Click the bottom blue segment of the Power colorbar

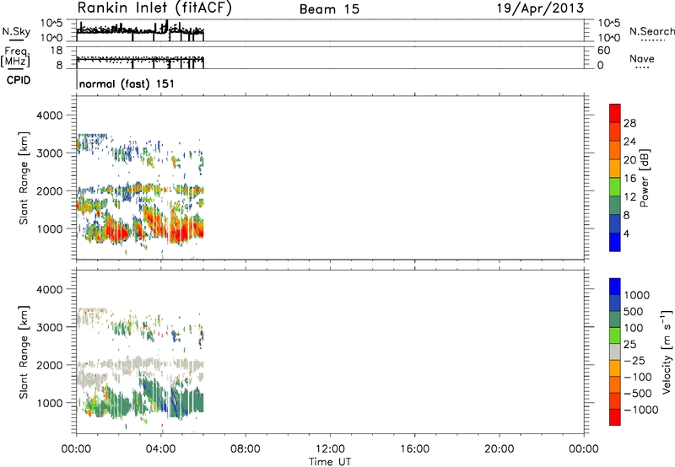click(x=615, y=242)
